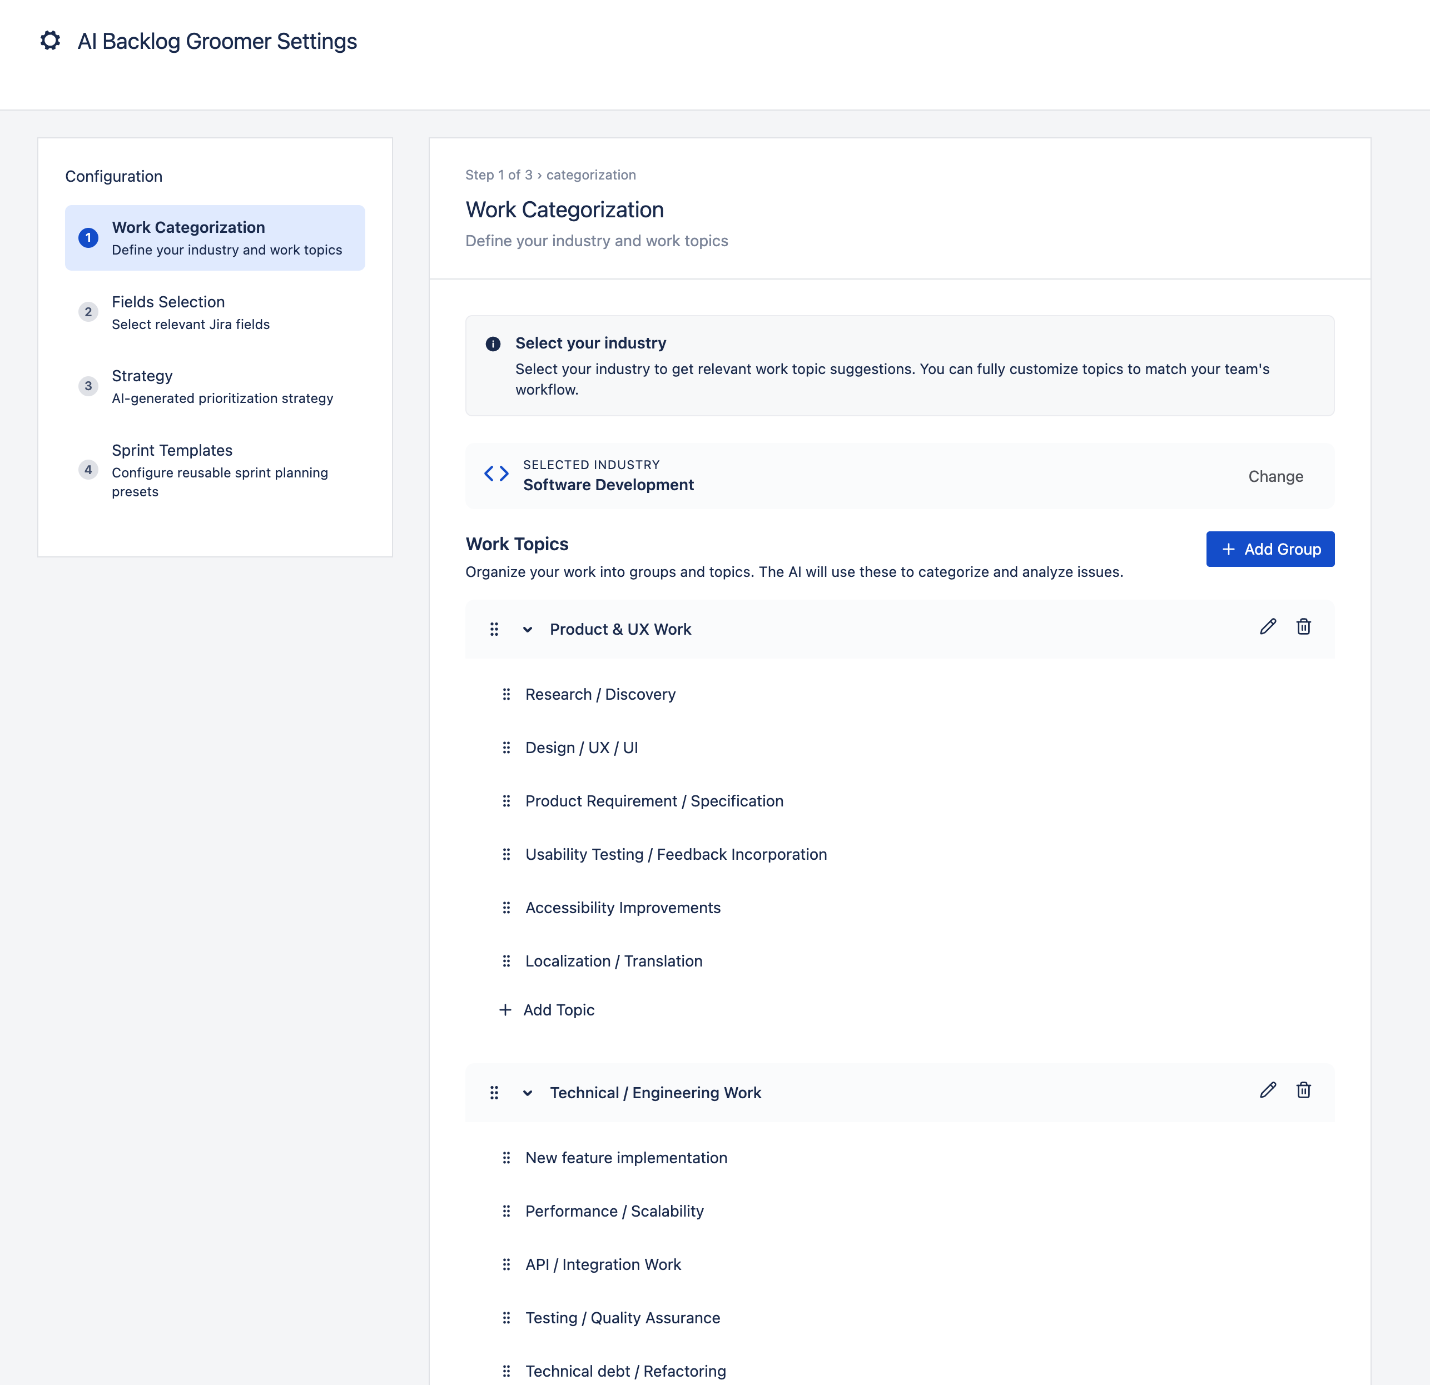The width and height of the screenshot is (1430, 1385).
Task: Click drag handle of Technical / Engineering Work group
Action: pyautogui.click(x=494, y=1093)
